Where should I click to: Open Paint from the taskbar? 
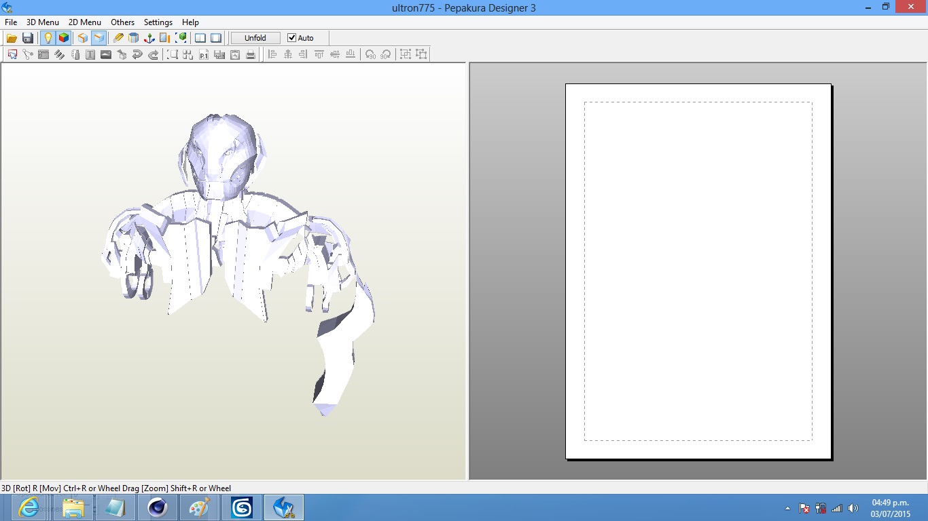pos(200,507)
